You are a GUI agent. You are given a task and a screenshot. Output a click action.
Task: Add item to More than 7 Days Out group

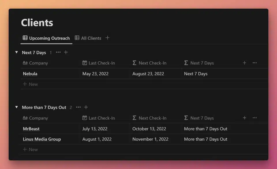(86, 107)
